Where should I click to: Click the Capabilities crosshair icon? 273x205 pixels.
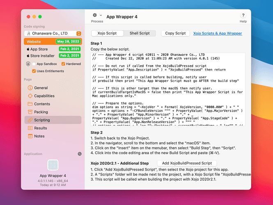tap(30, 96)
